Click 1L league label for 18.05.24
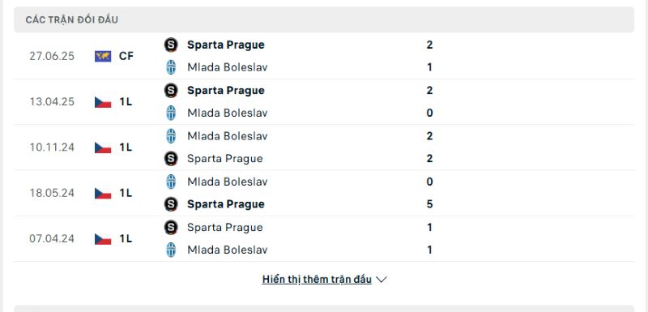The height and width of the screenshot is (312, 648). pos(126,193)
